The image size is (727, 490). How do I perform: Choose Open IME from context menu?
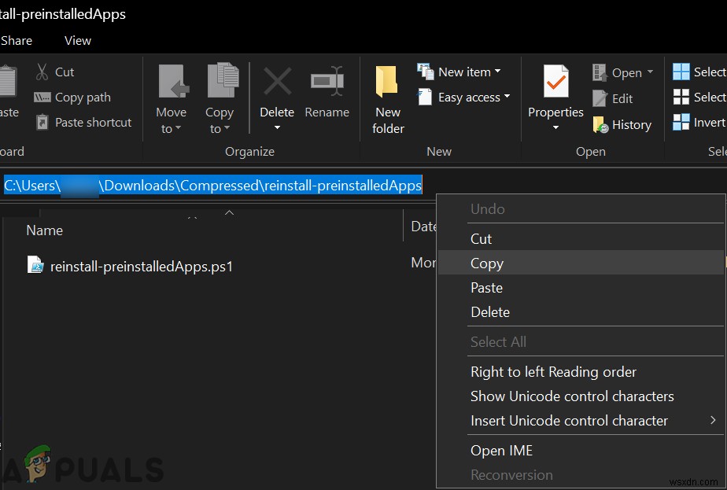point(581,451)
